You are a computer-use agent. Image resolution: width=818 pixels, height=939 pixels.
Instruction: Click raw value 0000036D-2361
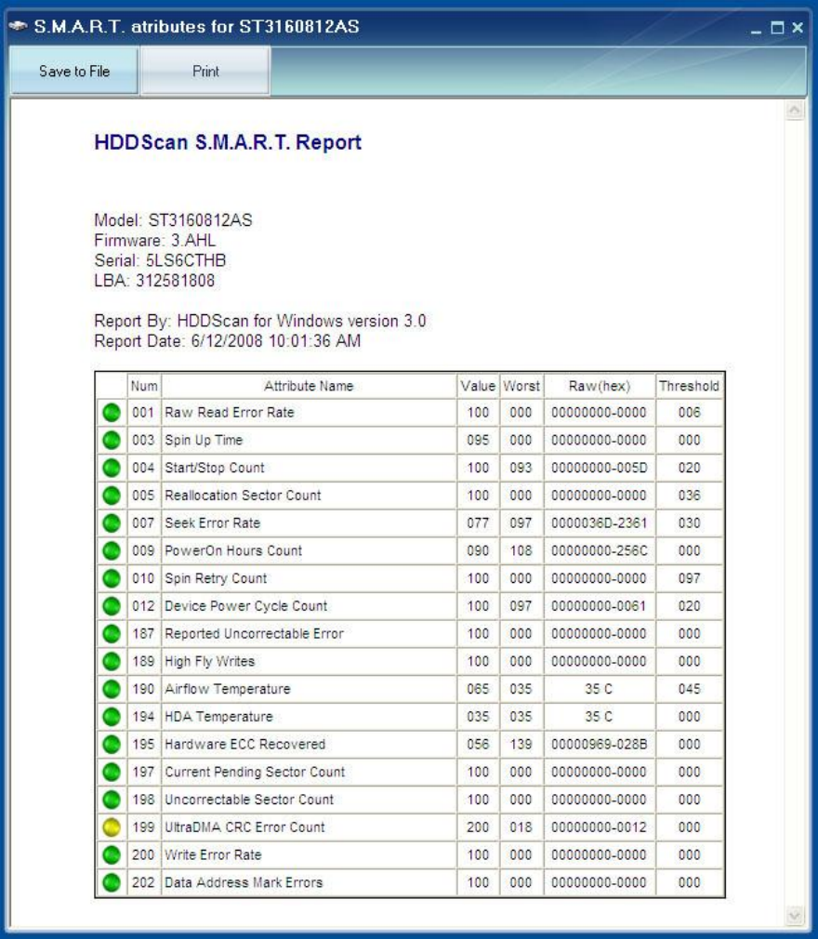point(600,522)
